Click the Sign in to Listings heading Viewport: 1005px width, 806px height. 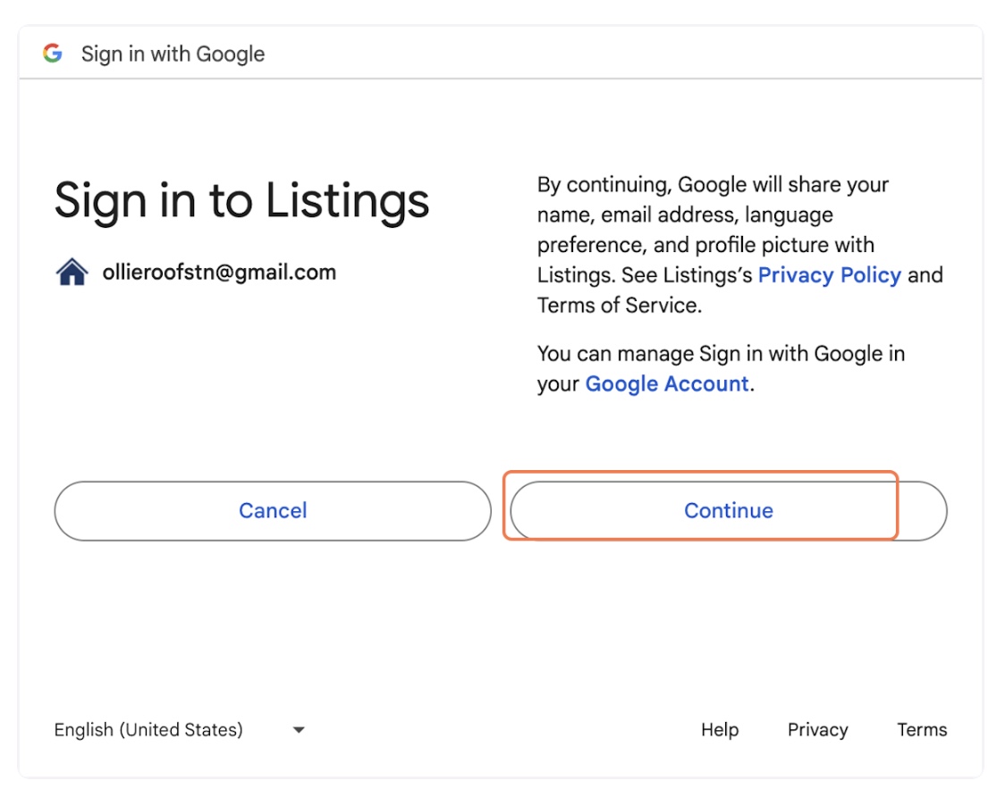point(241,201)
